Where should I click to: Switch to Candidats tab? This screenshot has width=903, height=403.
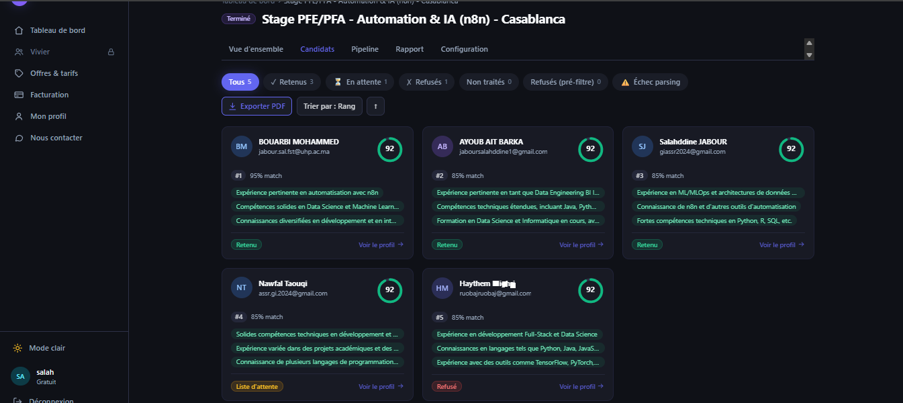[x=318, y=49]
